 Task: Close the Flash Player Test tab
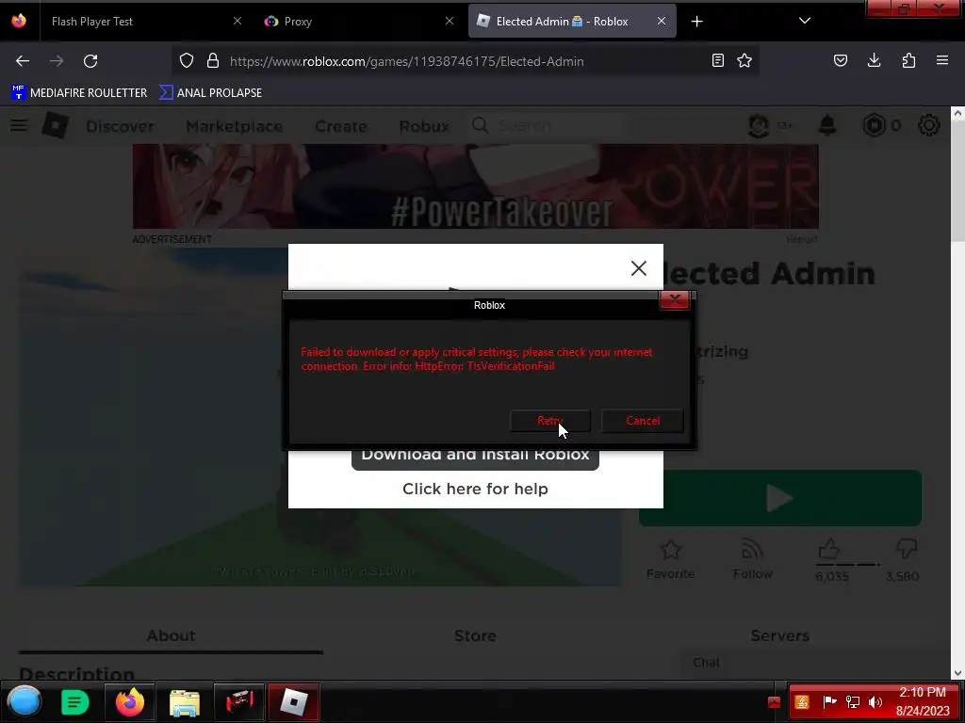(x=237, y=22)
